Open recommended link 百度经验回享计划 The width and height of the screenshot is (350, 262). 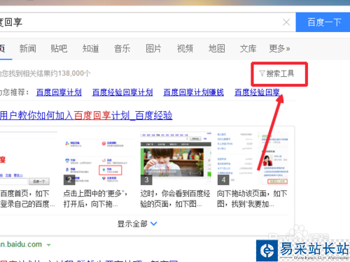(x=122, y=92)
